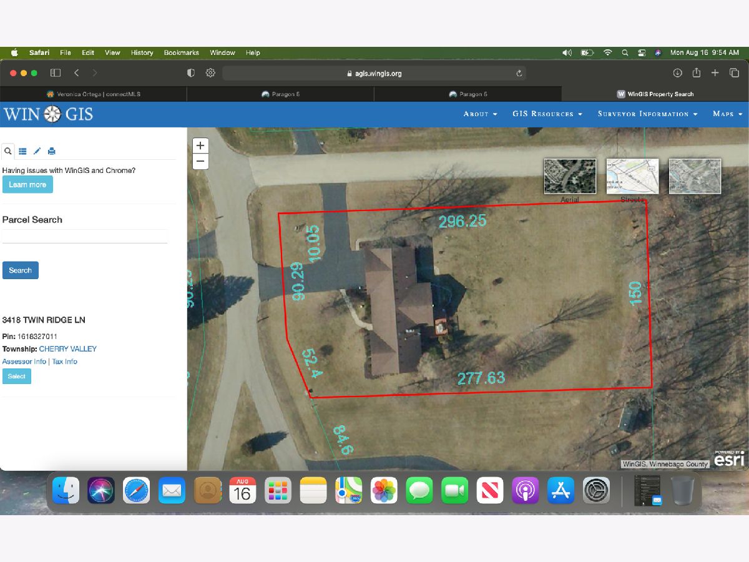The image size is (749, 562).
Task: Expand the GIS Resources dropdown
Action: click(x=547, y=114)
